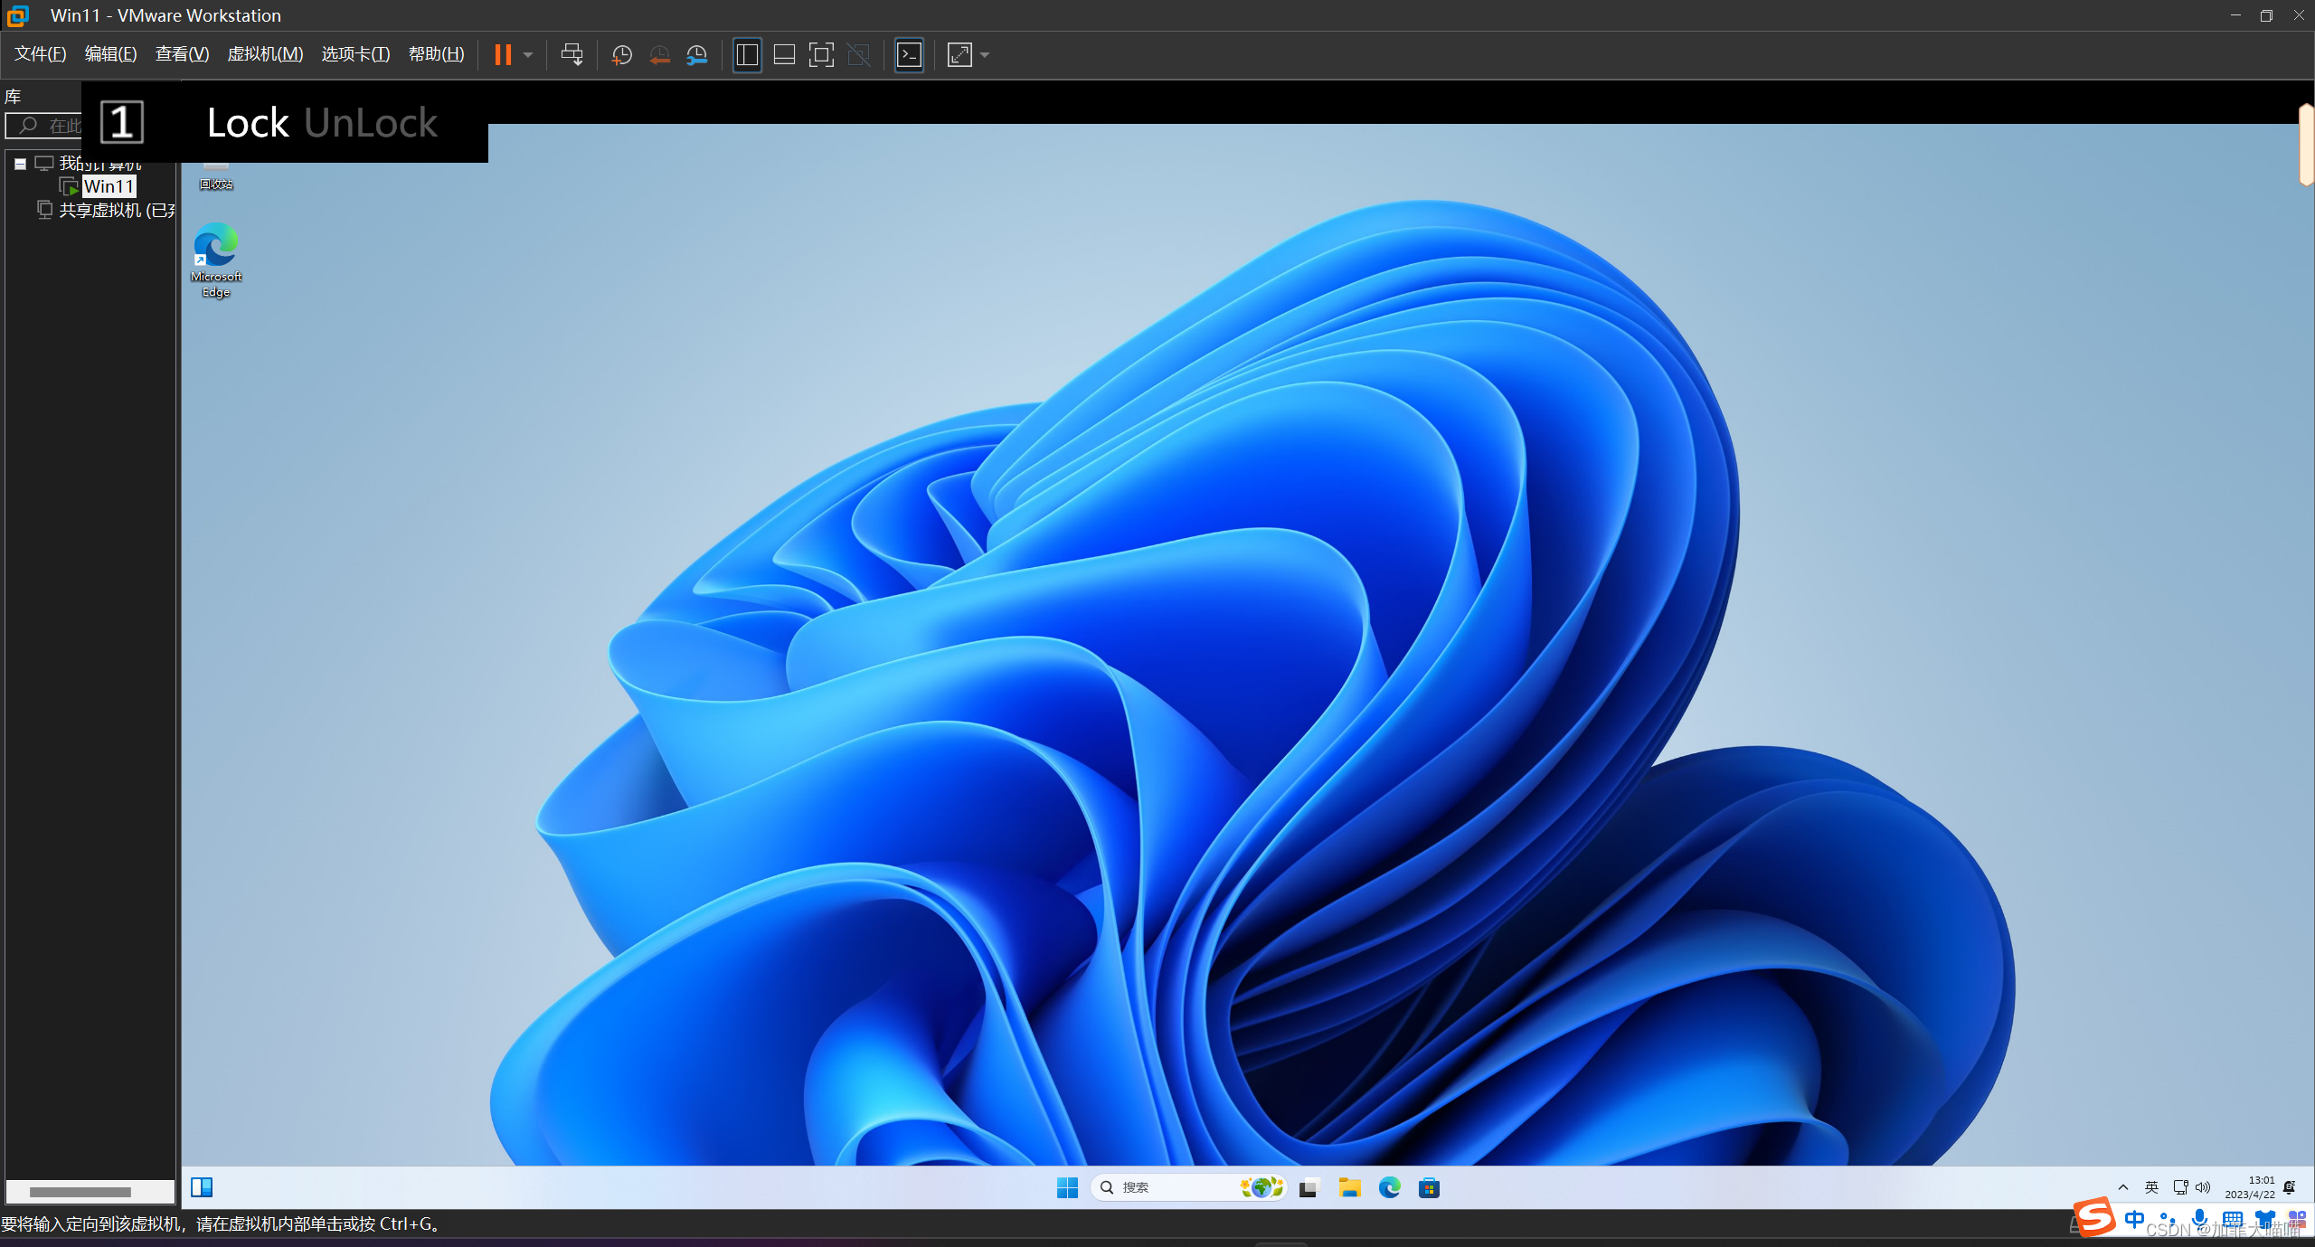Image resolution: width=2315 pixels, height=1247 pixels.
Task: Open Task View on the guest taskbar
Action: click(1309, 1188)
